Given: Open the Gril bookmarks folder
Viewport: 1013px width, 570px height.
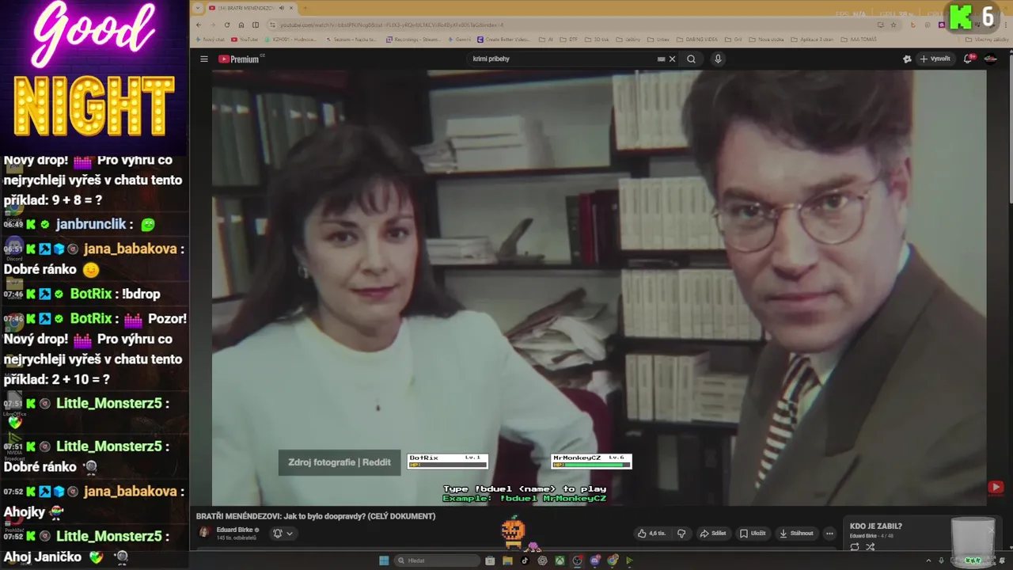Looking at the screenshot, I should coord(734,40).
